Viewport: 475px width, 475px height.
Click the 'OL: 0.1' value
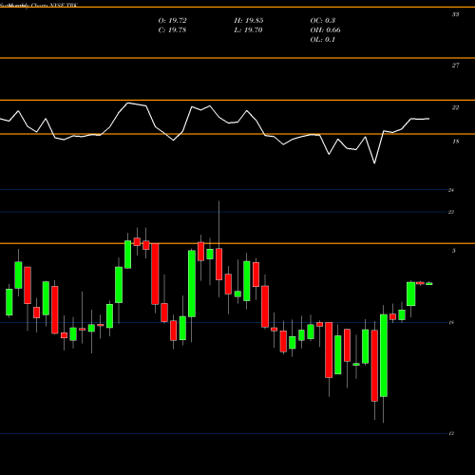click(x=323, y=40)
